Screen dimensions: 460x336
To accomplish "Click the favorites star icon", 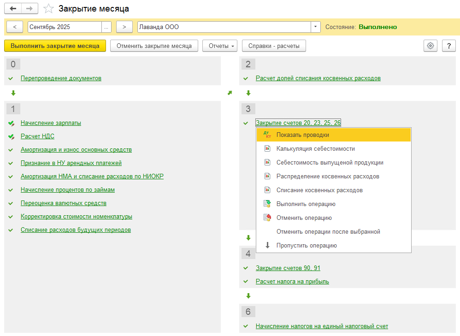I will pyautogui.click(x=48, y=9).
